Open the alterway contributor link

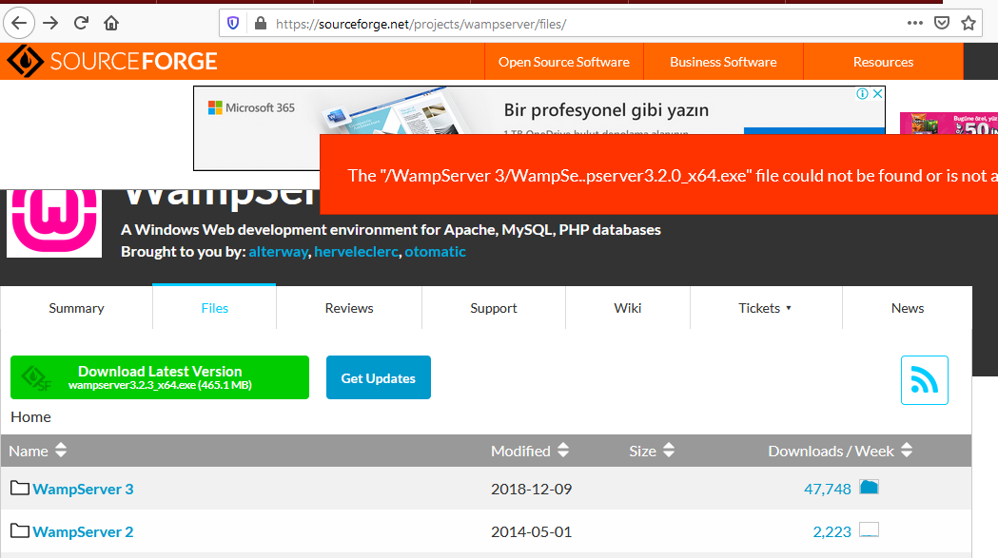(x=278, y=251)
